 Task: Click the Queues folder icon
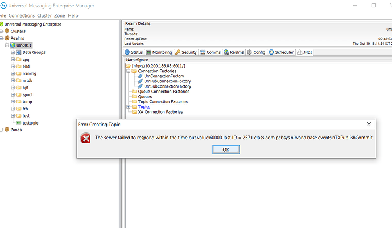click(x=134, y=97)
